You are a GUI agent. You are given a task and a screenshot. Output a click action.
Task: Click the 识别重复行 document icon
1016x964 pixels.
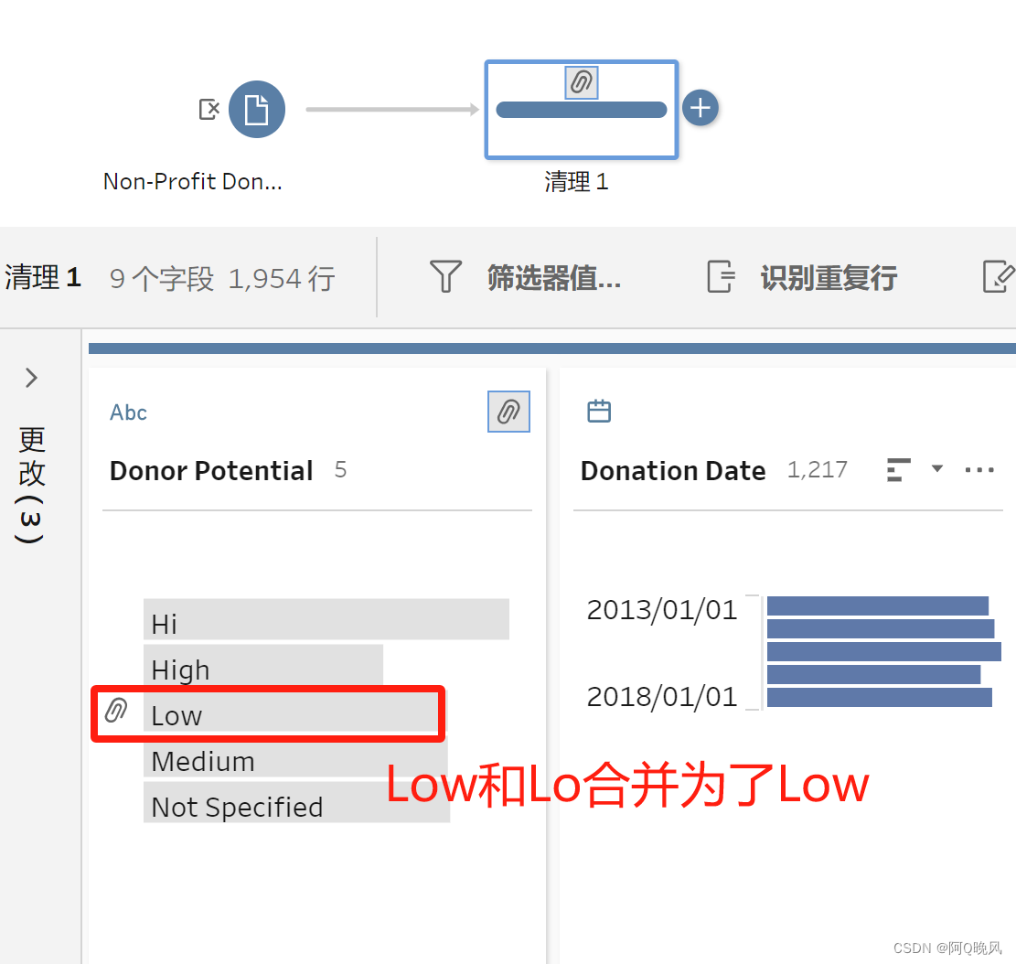(x=721, y=276)
